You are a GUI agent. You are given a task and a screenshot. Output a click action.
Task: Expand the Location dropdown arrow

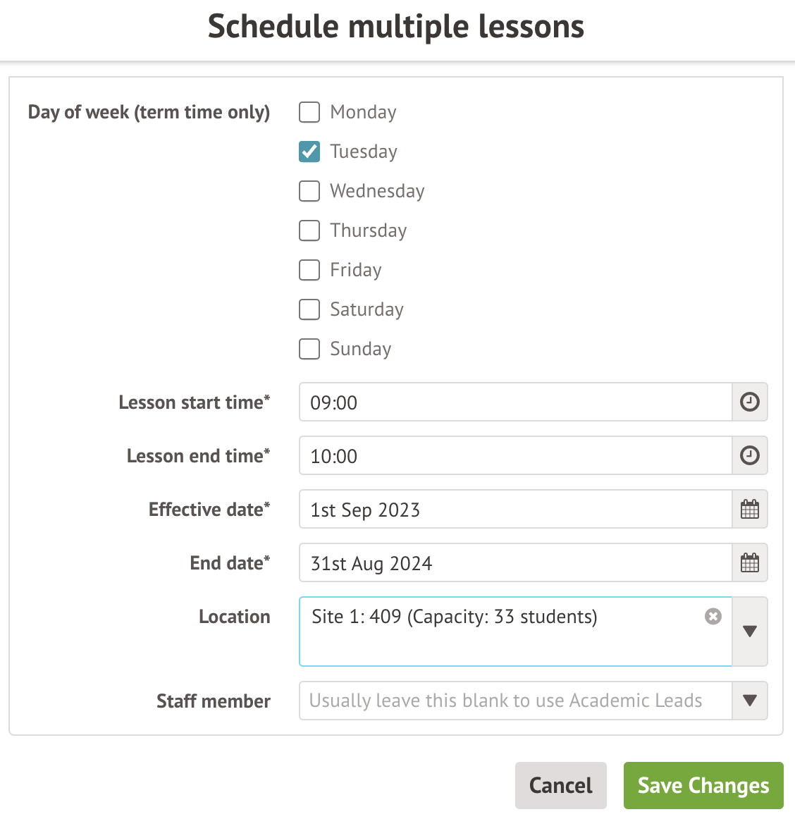pyautogui.click(x=750, y=632)
